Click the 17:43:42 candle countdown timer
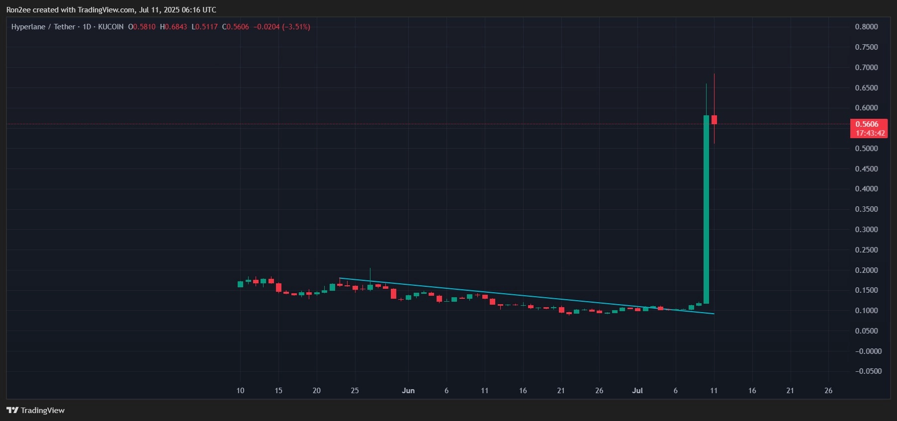897x421 pixels. pyautogui.click(x=870, y=133)
